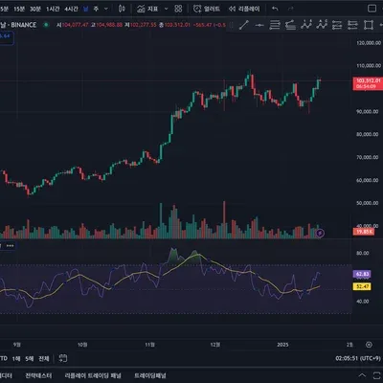Click the red current price label 103,512.01

[x=368, y=83]
